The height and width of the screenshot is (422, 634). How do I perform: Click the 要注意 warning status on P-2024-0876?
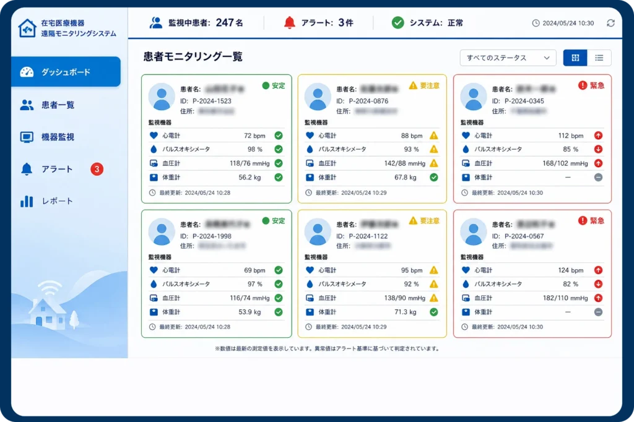(x=424, y=85)
